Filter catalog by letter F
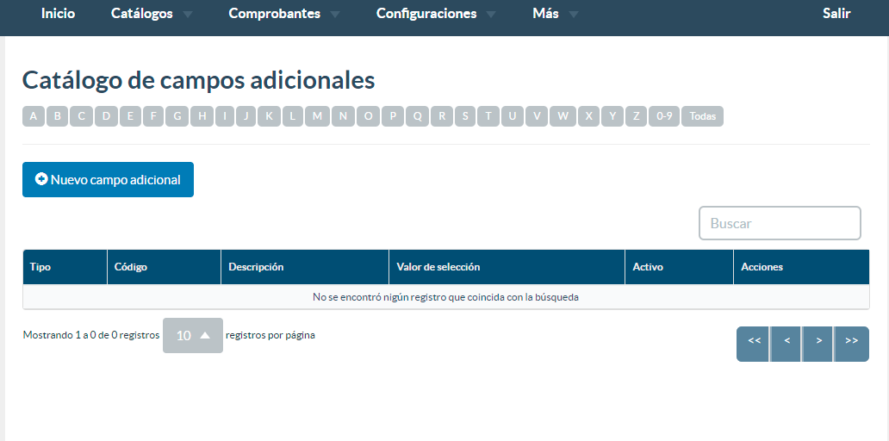This screenshot has height=441, width=889. tap(153, 116)
